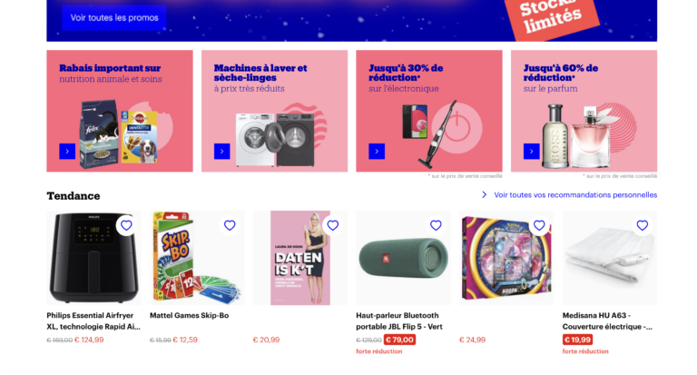Click the Pokémon Hoopa box image
Screen dimensions: 697x375
pyautogui.click(x=506, y=258)
